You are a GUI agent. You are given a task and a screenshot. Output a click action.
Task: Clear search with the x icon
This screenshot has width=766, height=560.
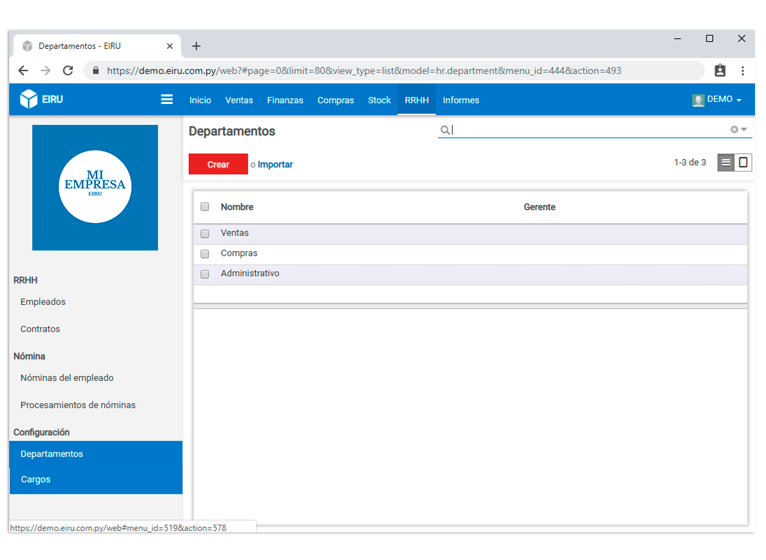(x=734, y=129)
